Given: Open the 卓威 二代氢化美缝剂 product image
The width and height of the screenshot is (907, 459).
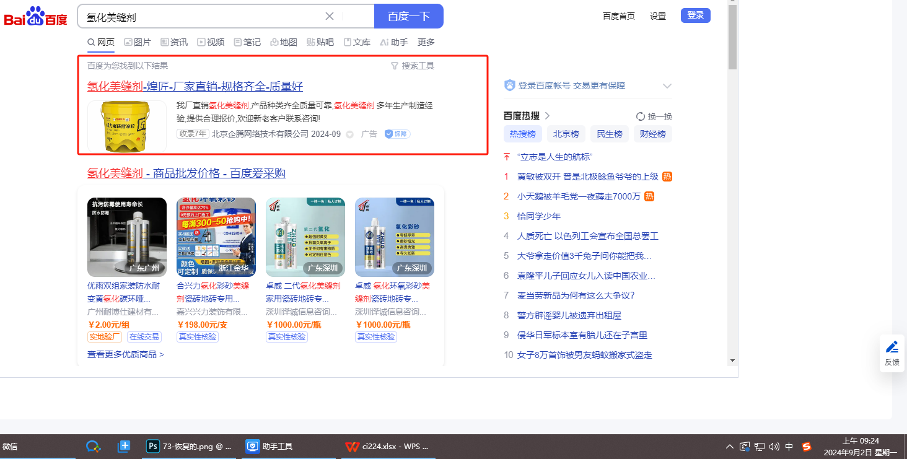Looking at the screenshot, I should [x=305, y=237].
